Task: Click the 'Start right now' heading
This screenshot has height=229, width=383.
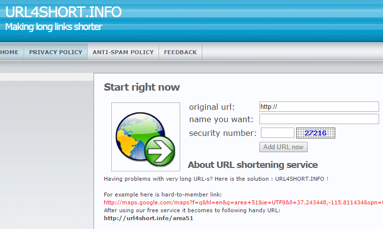Action: (x=142, y=87)
